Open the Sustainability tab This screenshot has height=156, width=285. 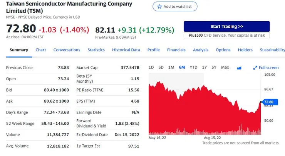tap(272, 50)
